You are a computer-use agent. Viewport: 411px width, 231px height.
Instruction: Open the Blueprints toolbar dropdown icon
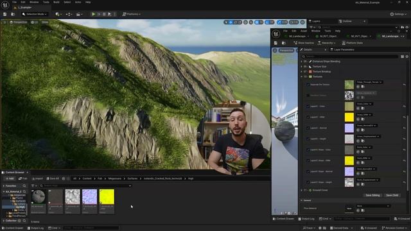69,14
